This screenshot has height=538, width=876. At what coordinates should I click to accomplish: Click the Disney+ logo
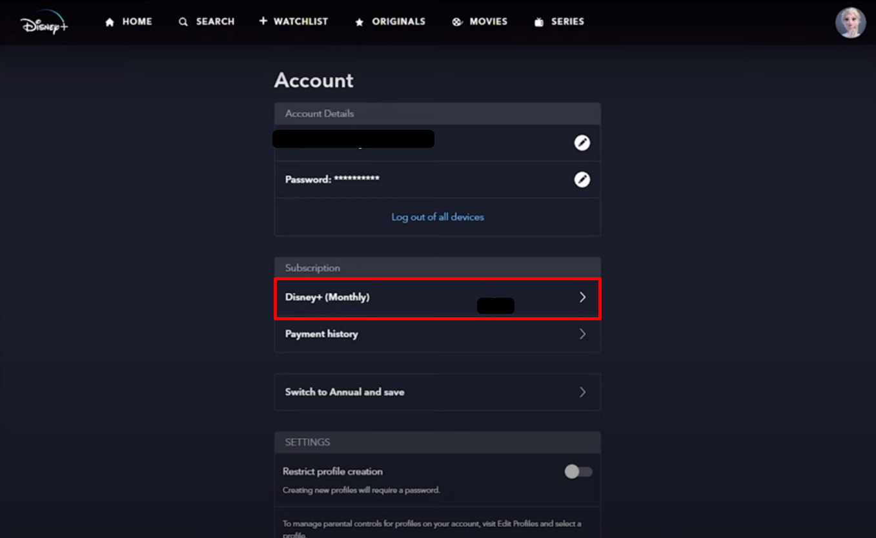click(x=44, y=22)
